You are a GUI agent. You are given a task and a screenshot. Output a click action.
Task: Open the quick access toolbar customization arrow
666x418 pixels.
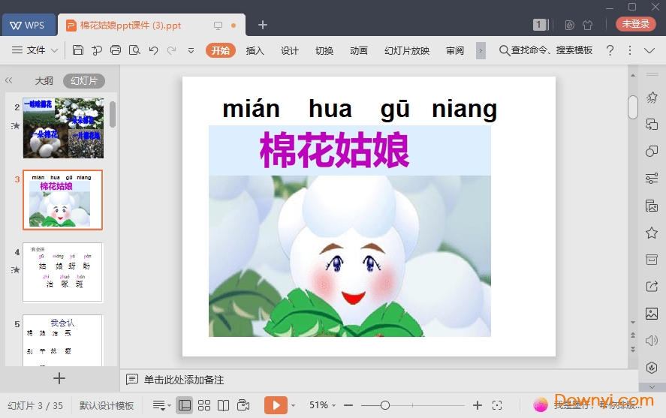[x=191, y=50]
